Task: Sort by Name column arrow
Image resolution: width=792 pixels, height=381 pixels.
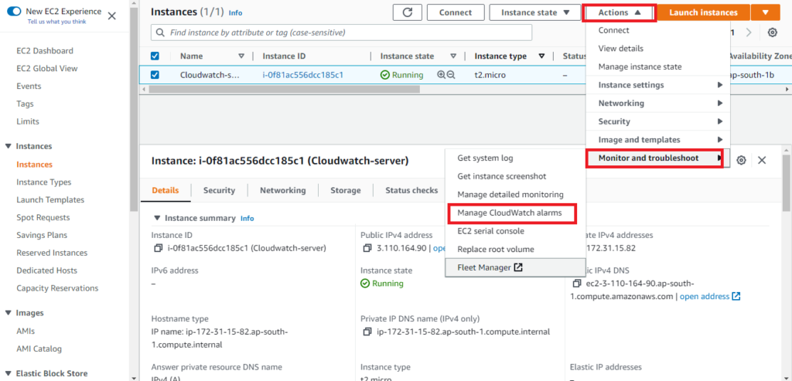Action: 241,56
